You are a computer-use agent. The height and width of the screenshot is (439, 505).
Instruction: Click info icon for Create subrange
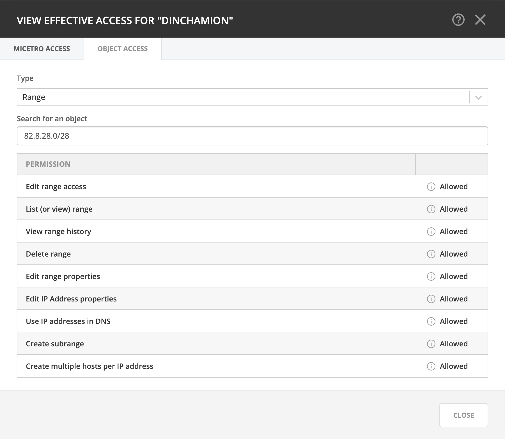tap(431, 344)
